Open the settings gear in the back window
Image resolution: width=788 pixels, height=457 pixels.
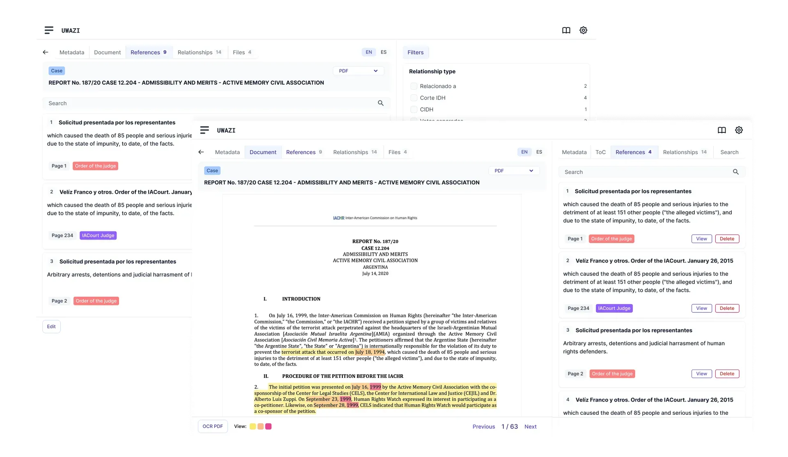583,30
